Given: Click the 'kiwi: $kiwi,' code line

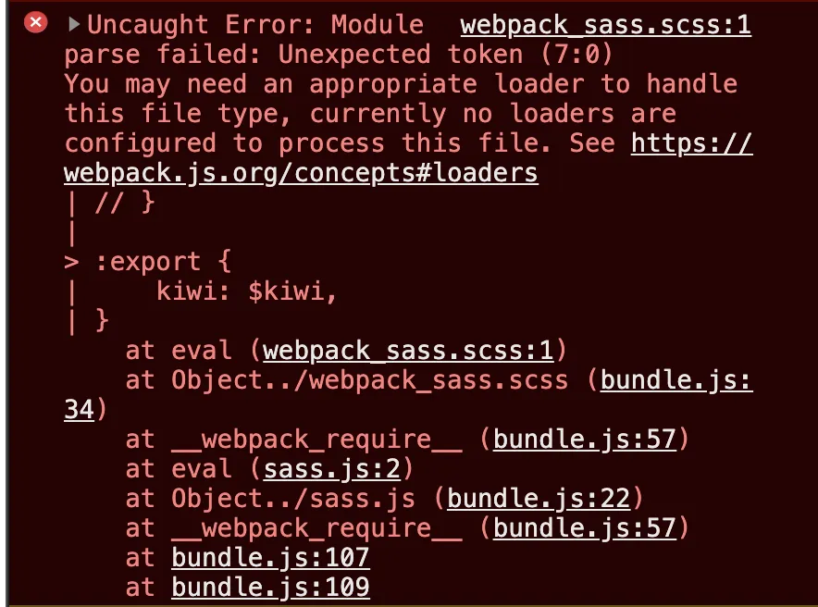Looking at the screenshot, I should tap(246, 291).
